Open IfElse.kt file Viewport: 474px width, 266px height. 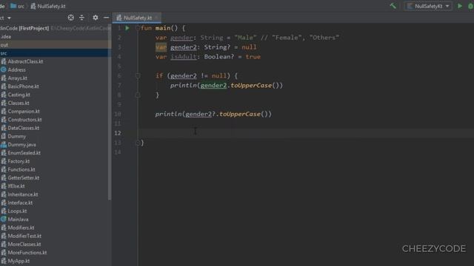point(16,186)
